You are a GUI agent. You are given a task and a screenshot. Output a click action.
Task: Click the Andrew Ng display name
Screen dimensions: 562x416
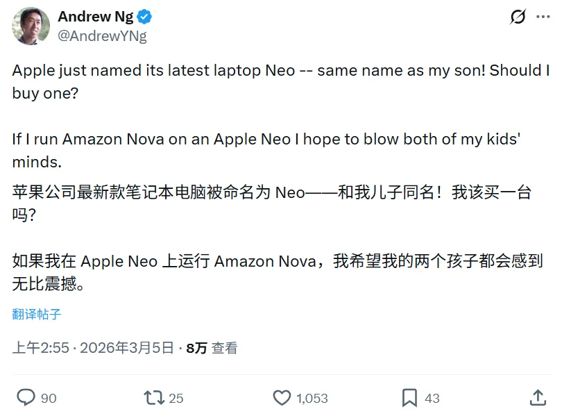click(x=96, y=17)
